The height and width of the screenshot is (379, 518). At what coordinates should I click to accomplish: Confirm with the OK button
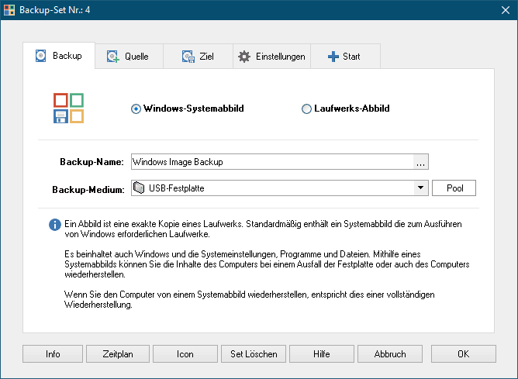pyautogui.click(x=464, y=354)
